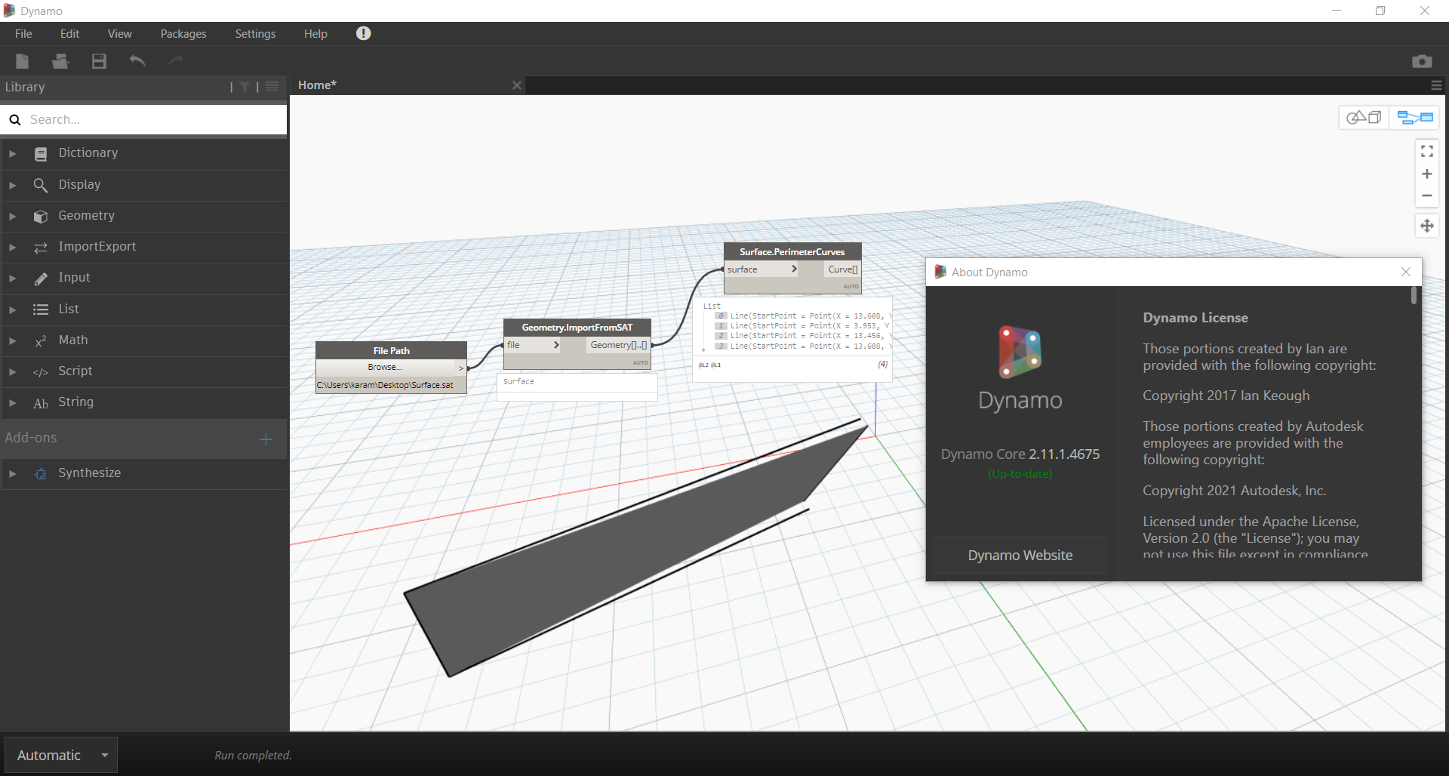
Task: Zoom out using the minus icon
Action: 1427,196
